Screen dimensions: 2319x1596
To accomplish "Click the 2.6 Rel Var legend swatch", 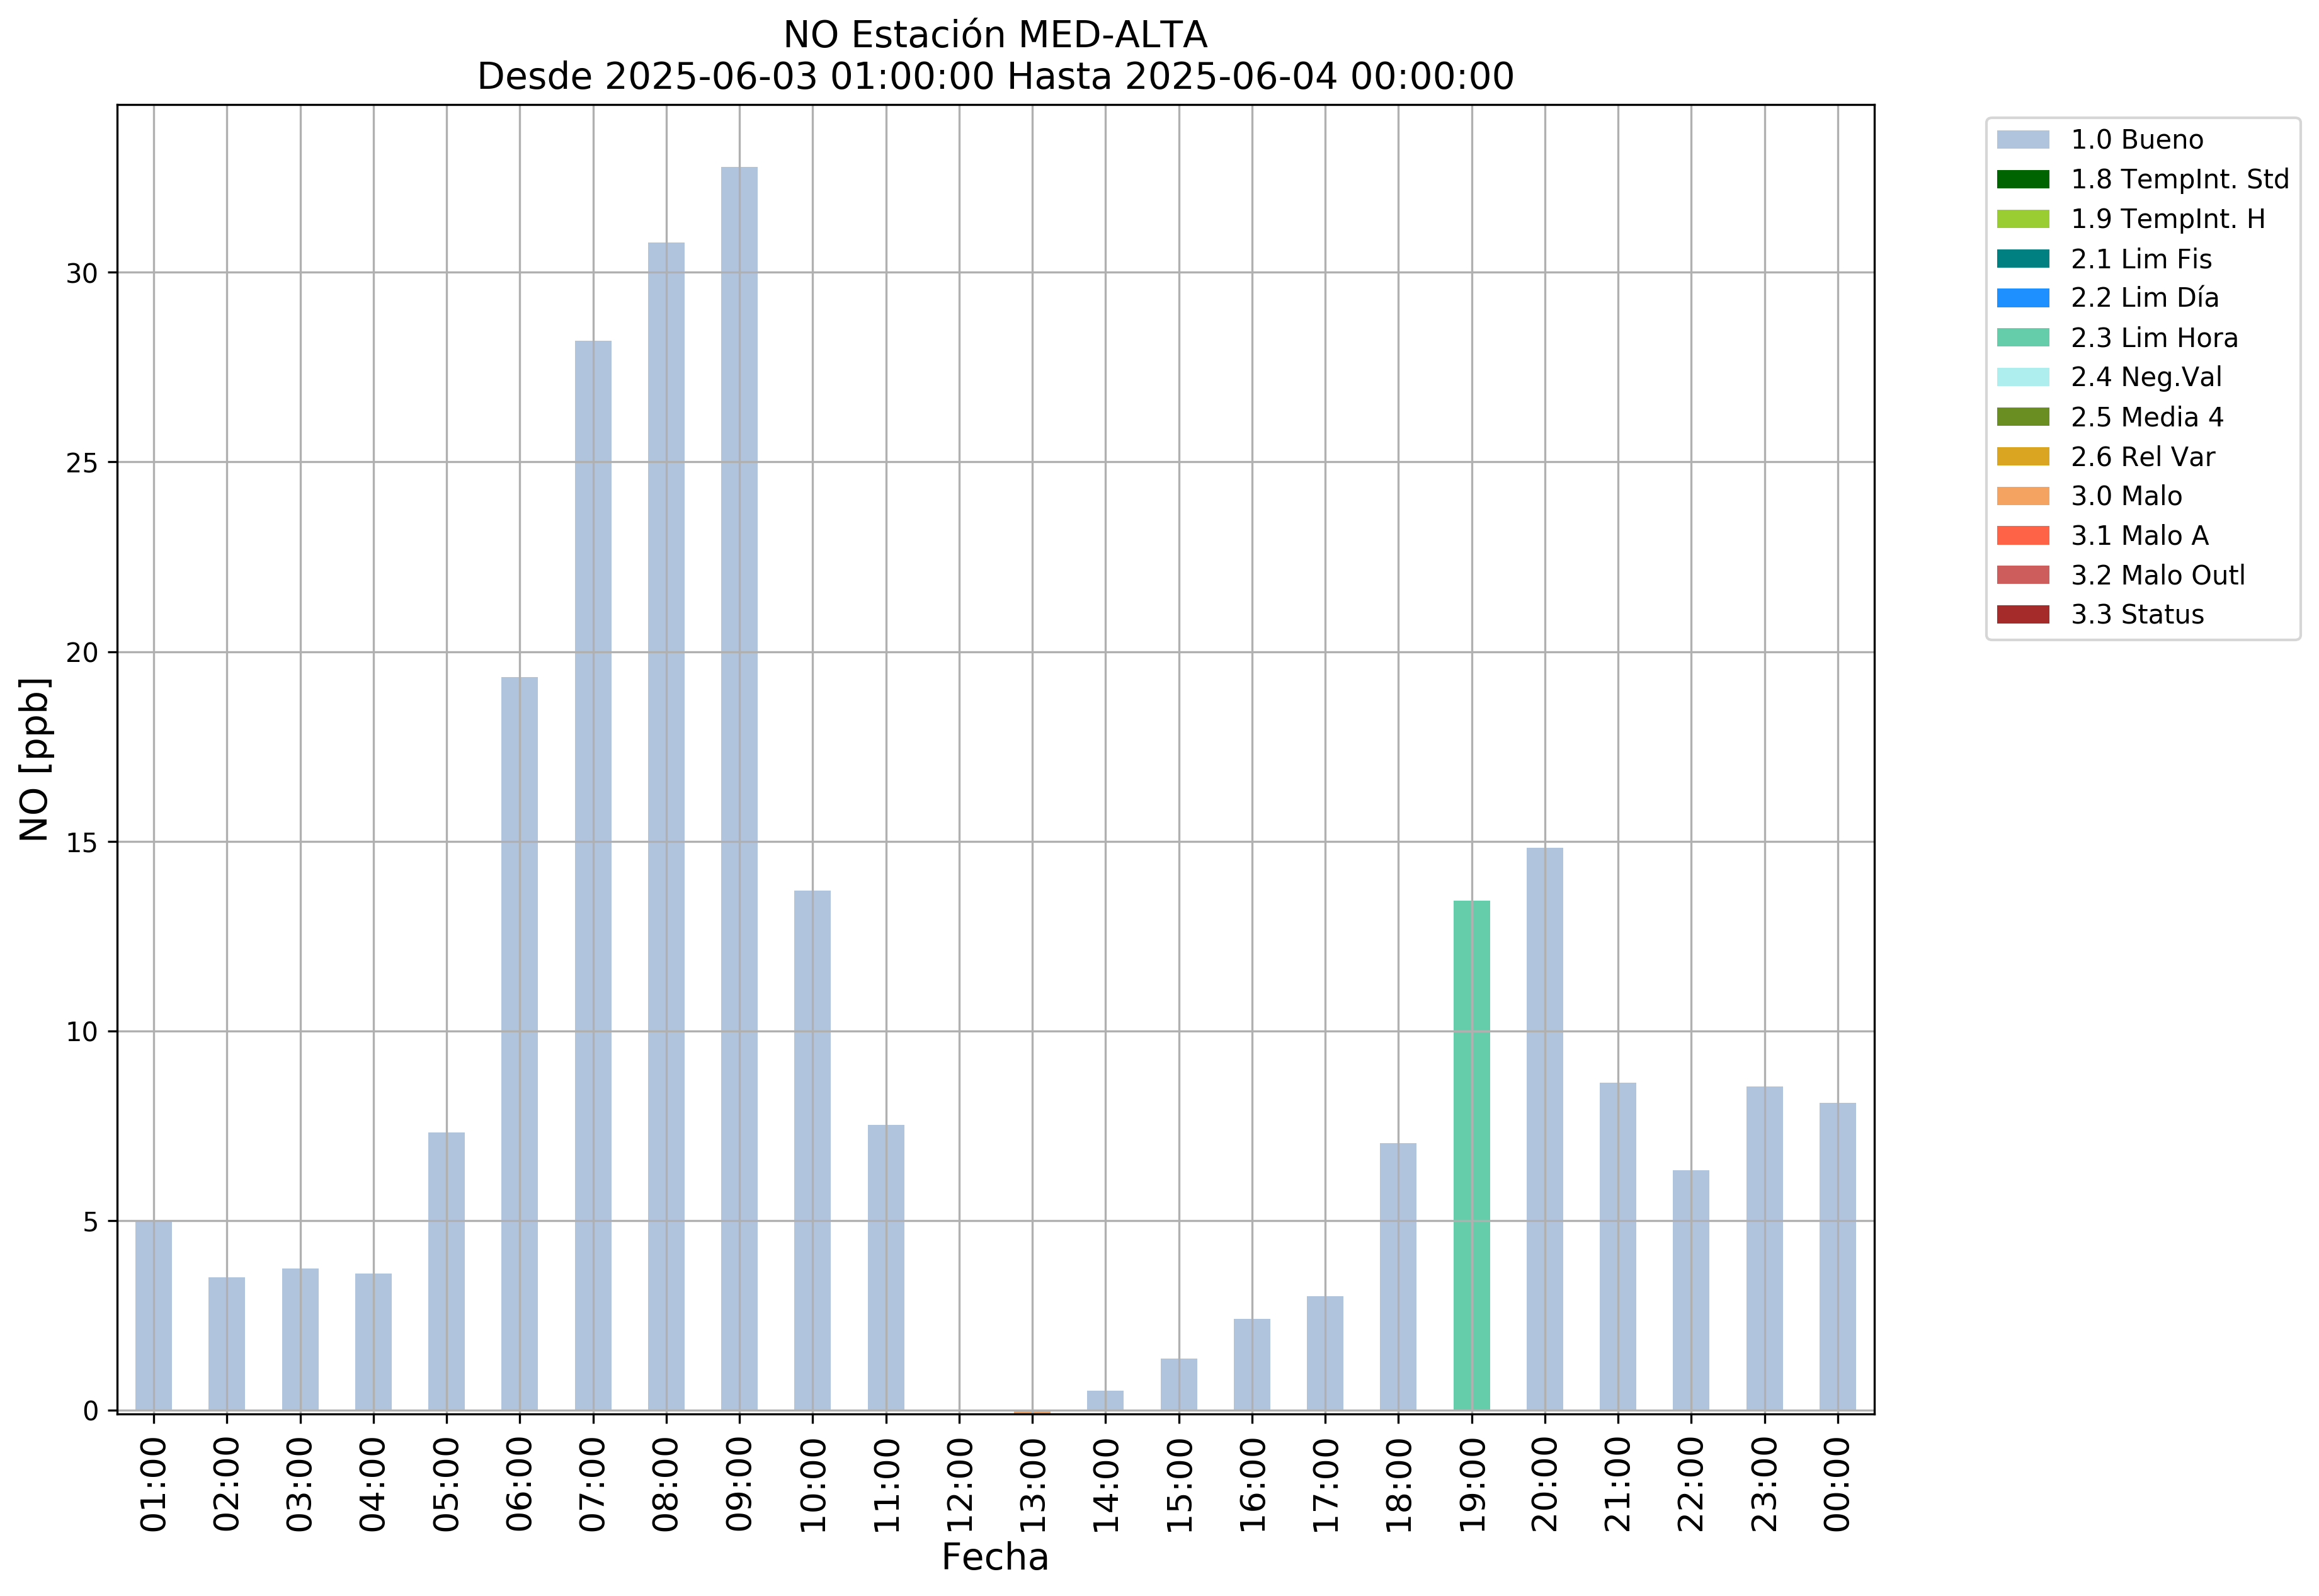I will (x=2022, y=457).
